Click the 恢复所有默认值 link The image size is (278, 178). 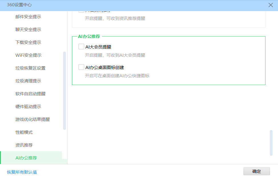coord(22,172)
